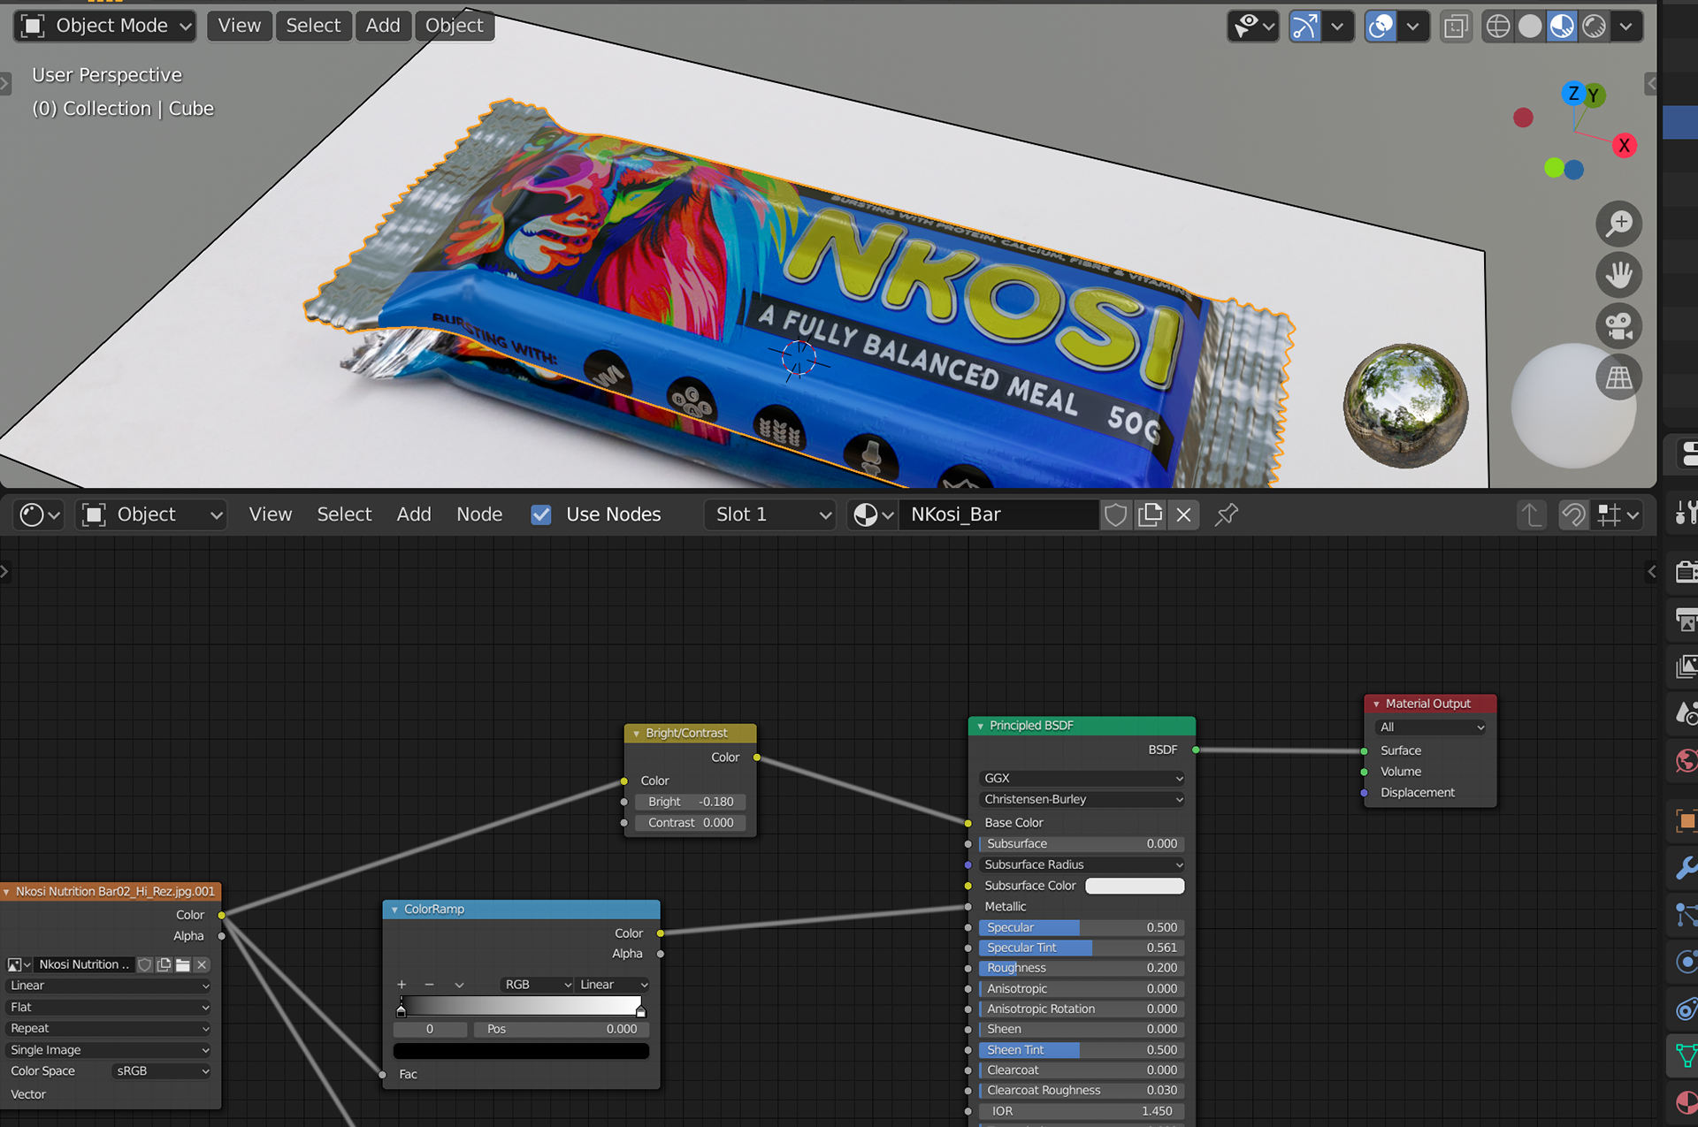
Task: Unlink NKosi_Bar material with X icon
Action: point(1183,514)
